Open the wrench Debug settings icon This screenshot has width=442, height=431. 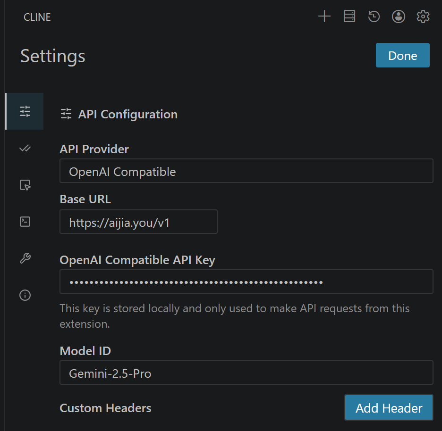click(25, 258)
